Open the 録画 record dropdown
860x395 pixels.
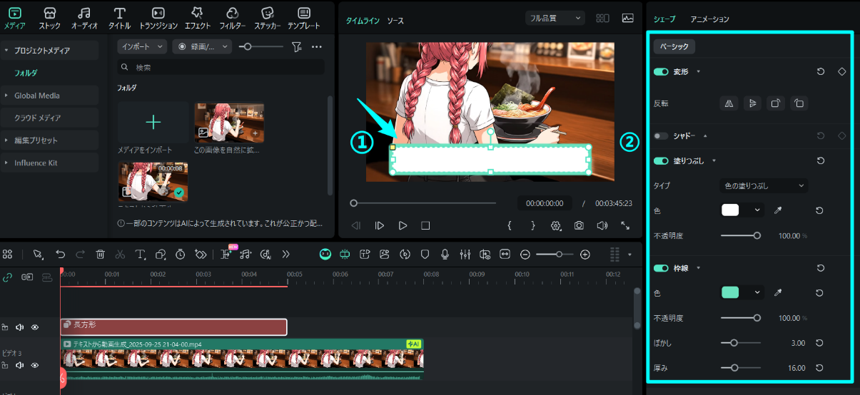(202, 46)
